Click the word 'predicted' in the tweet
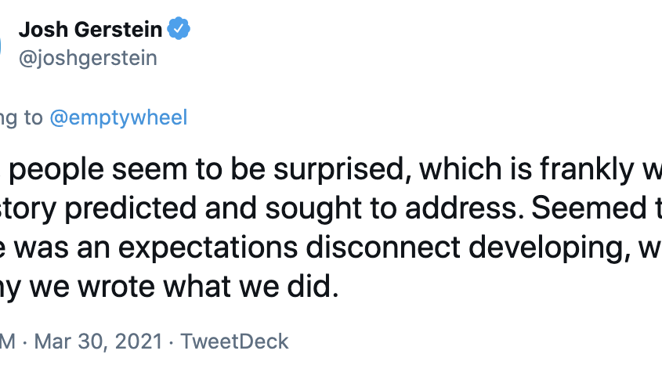 click(131, 208)
